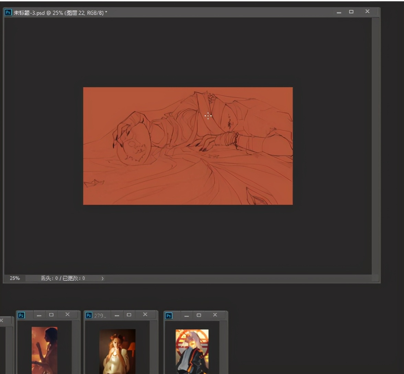Minimize the 未标题-3.psd document window
The width and height of the screenshot is (404, 374).
(x=339, y=12)
